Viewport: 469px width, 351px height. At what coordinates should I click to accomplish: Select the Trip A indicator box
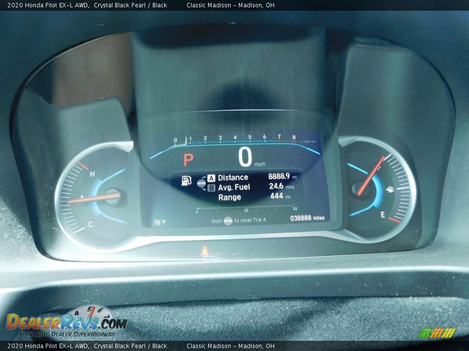tap(211, 178)
